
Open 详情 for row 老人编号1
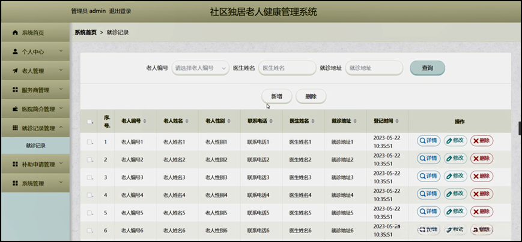[428, 141]
